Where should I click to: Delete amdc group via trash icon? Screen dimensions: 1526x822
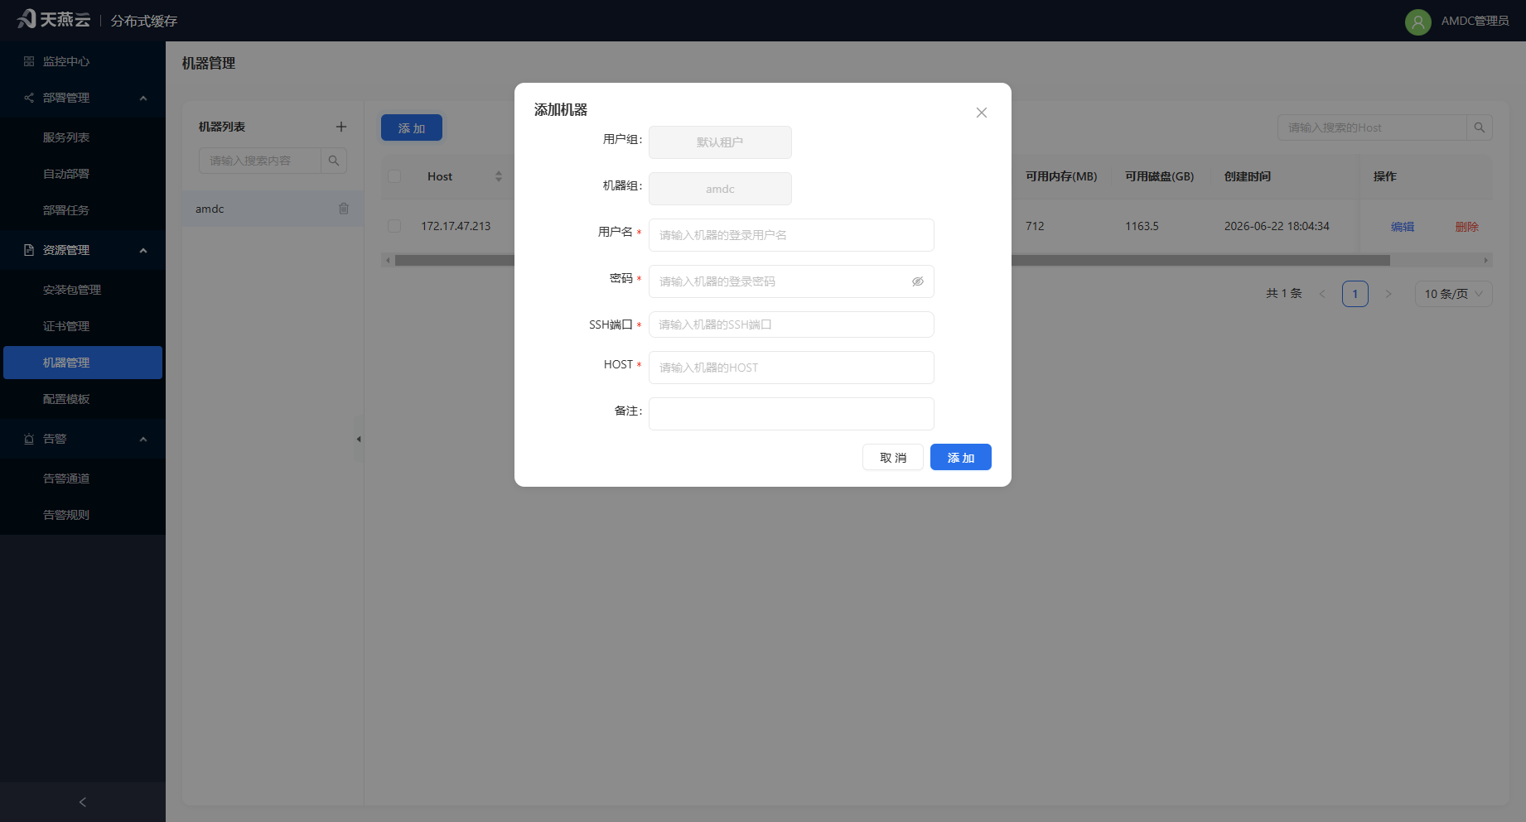[x=344, y=209]
